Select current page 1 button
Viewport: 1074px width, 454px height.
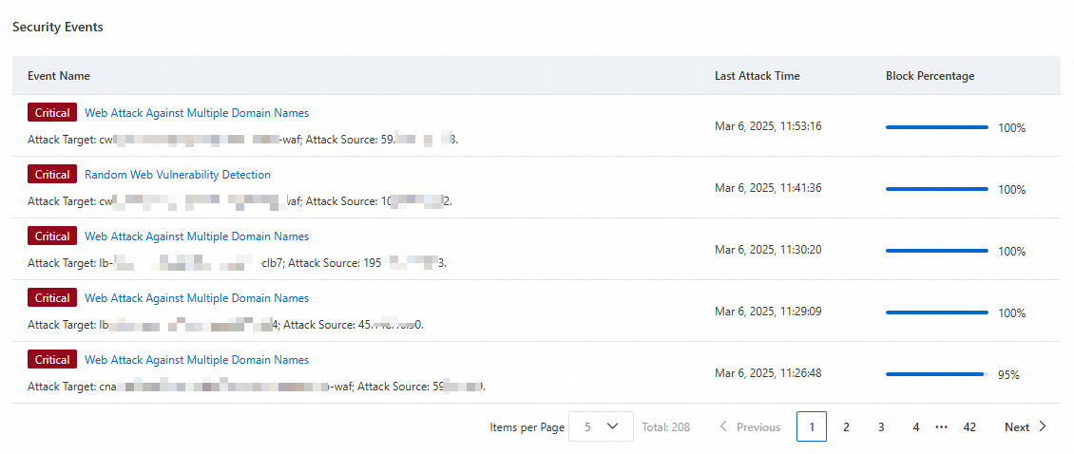click(x=812, y=427)
